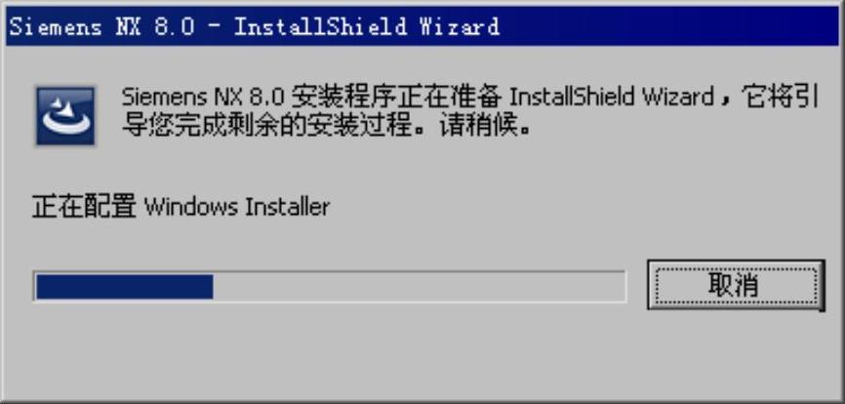Click the InstallShield installer icon
The width and height of the screenshot is (845, 404).
[x=65, y=116]
